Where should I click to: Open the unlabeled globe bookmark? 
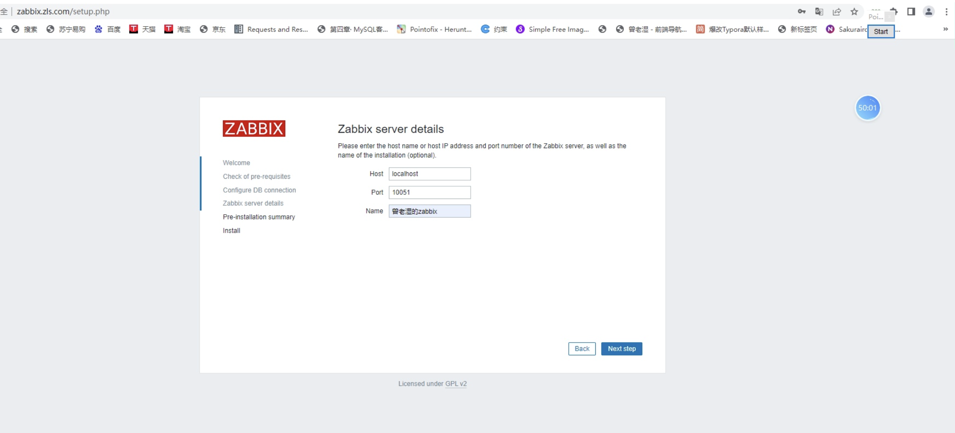pos(602,29)
